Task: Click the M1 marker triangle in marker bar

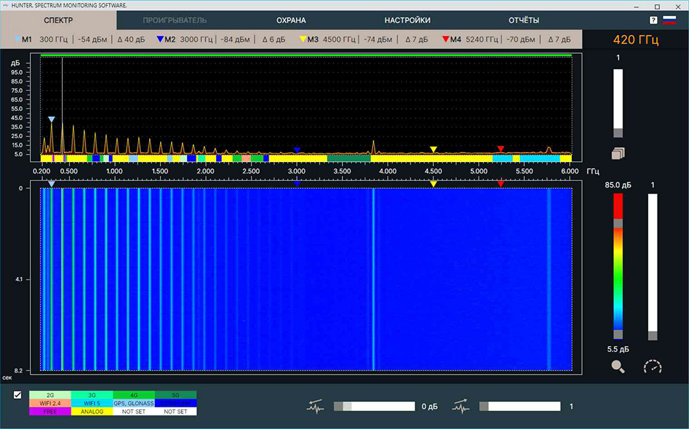Action: [17, 39]
